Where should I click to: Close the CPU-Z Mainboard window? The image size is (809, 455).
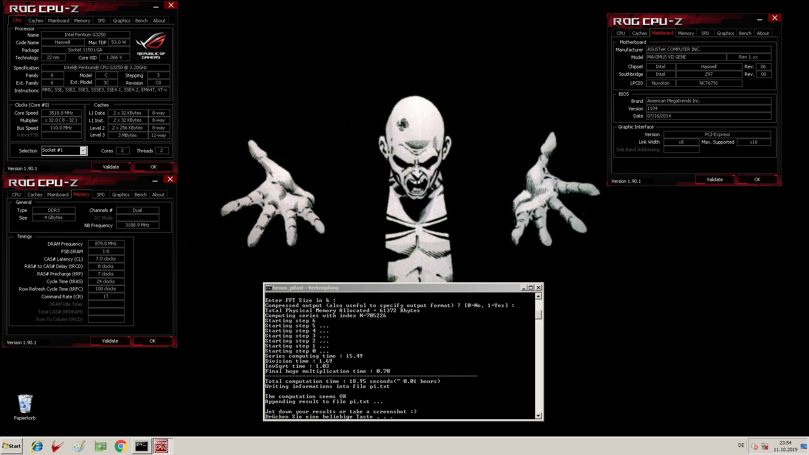(774, 18)
